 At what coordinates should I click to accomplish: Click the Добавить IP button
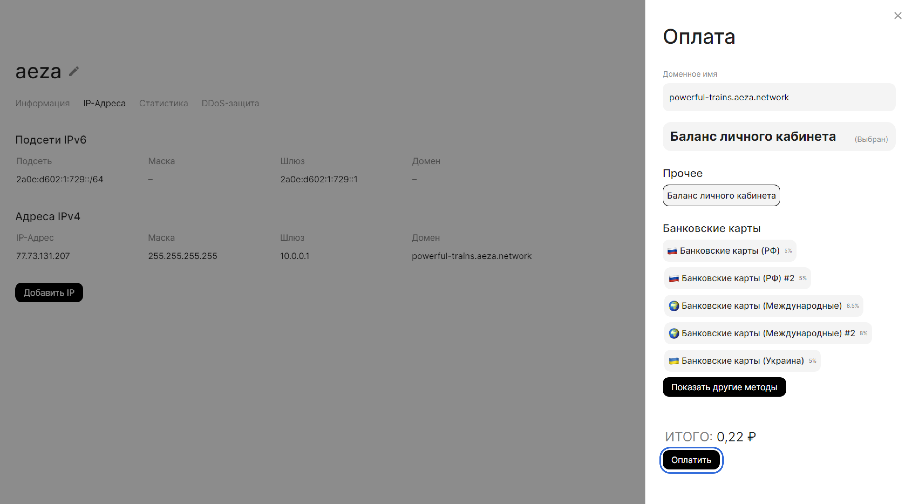[x=49, y=293]
